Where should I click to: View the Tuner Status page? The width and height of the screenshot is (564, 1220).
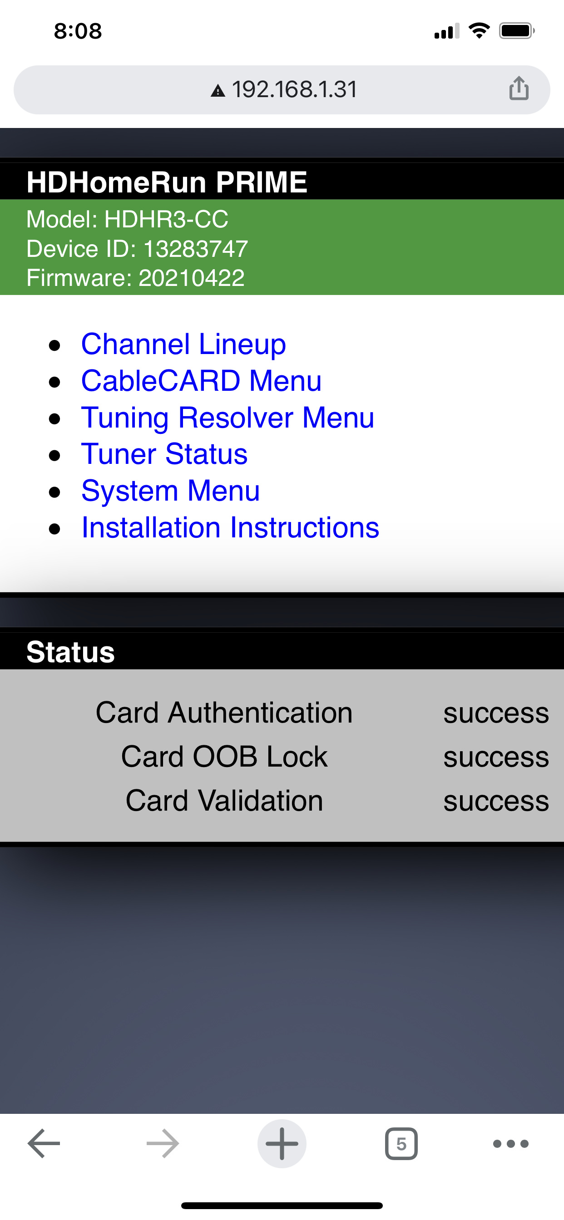164,454
